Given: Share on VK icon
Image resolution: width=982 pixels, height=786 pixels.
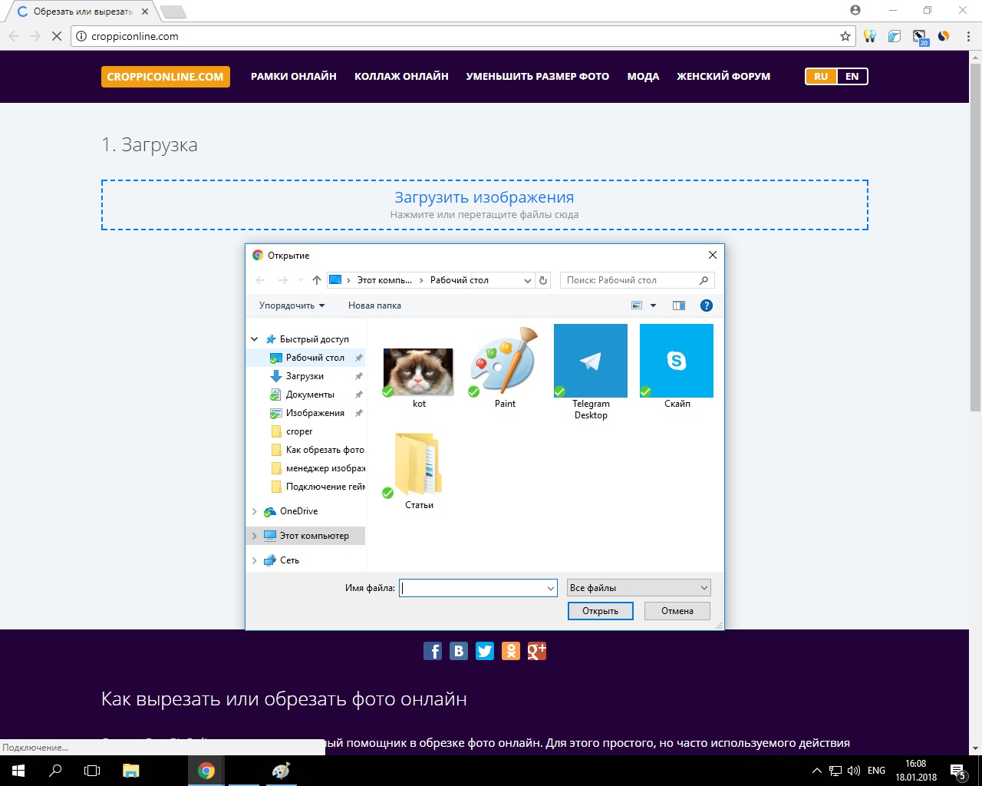Looking at the screenshot, I should [x=459, y=651].
